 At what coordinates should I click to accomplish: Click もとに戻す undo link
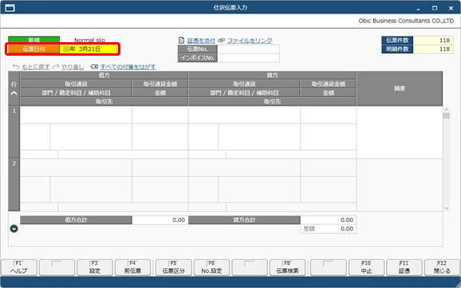[36, 67]
